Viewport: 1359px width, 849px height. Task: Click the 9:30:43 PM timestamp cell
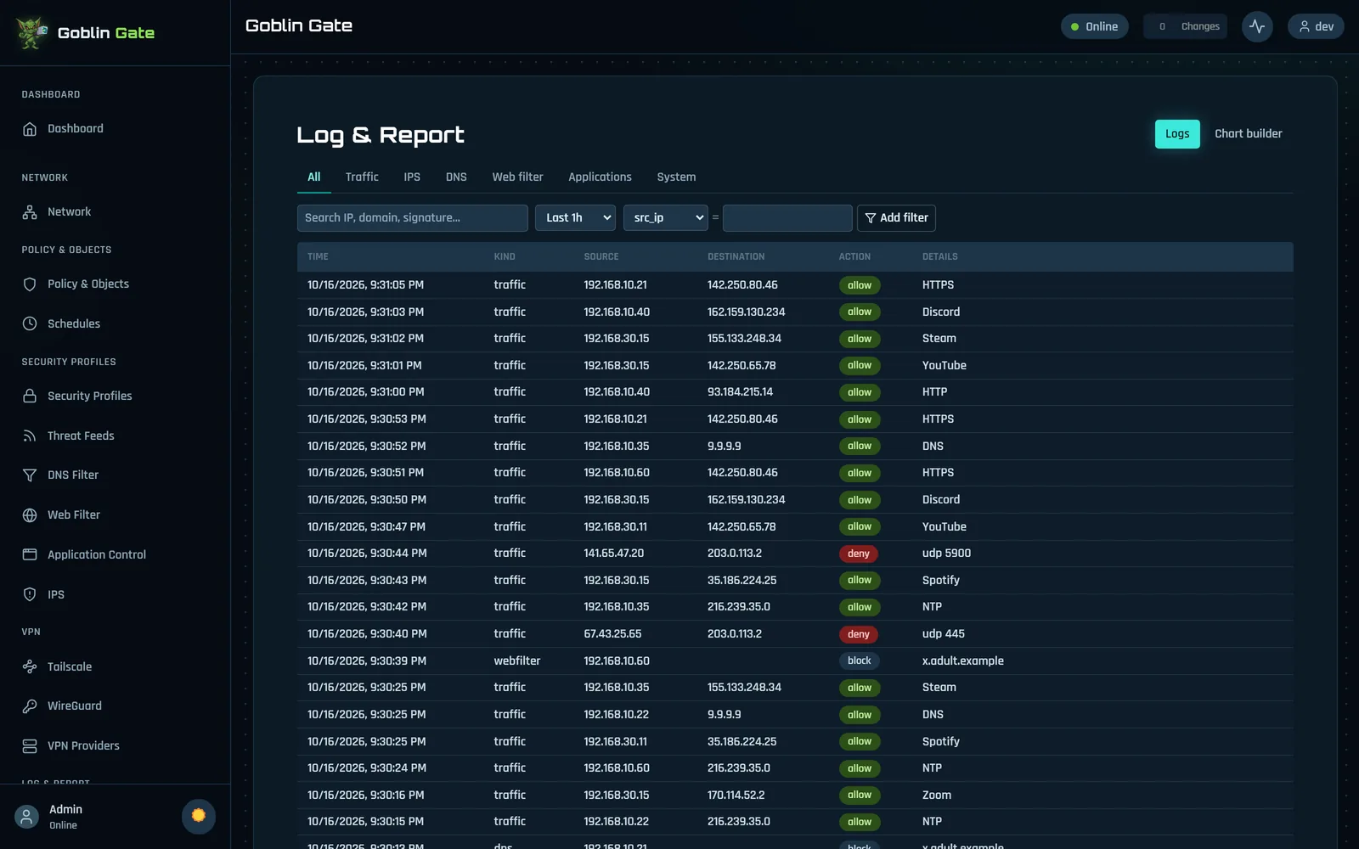(367, 581)
